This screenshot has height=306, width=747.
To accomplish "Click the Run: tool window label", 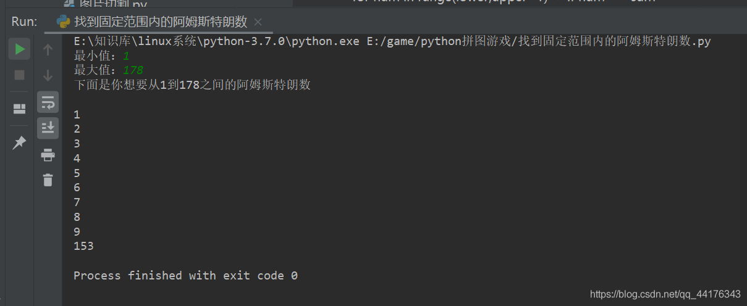I will click(24, 22).
